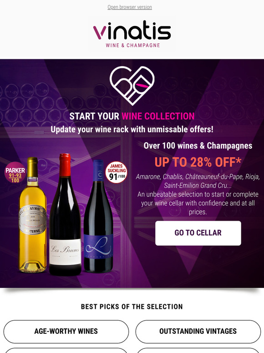Click the Update your wine rack subtitle

point(132,130)
